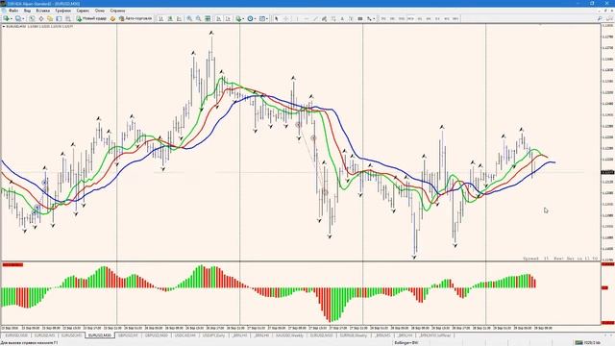Switch to the USDJPY,Daily chart tab
Viewport: 615px width, 346px height.
tap(213, 335)
